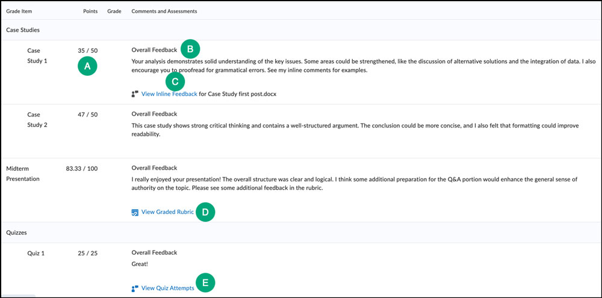Viewport: 602px width, 298px height.
Task: Click the green circle marker labeled A
Action: 88,67
